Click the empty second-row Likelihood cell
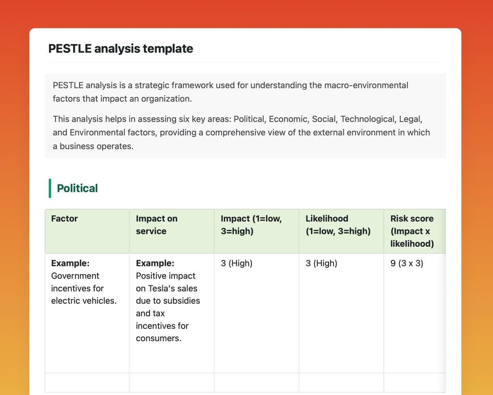The width and height of the screenshot is (493, 395). [341, 383]
